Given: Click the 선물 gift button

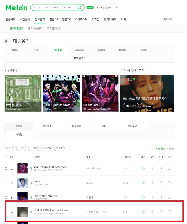Looking at the screenshot, I should pos(59,148).
